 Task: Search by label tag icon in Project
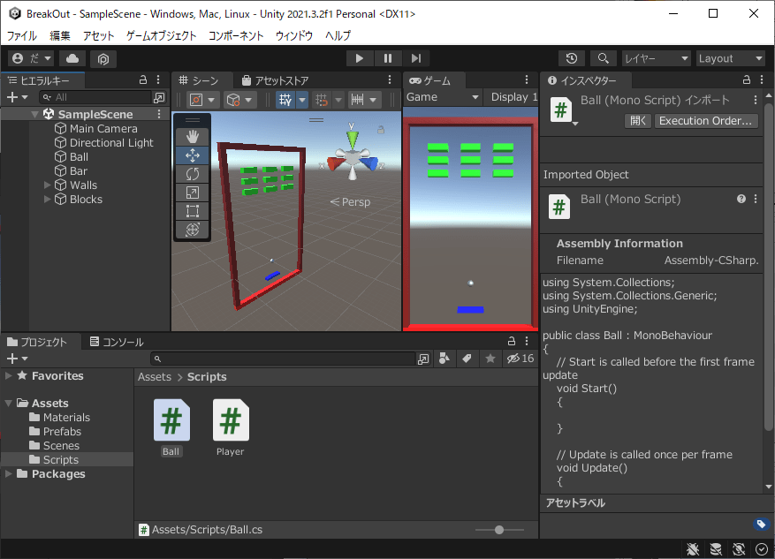click(467, 359)
